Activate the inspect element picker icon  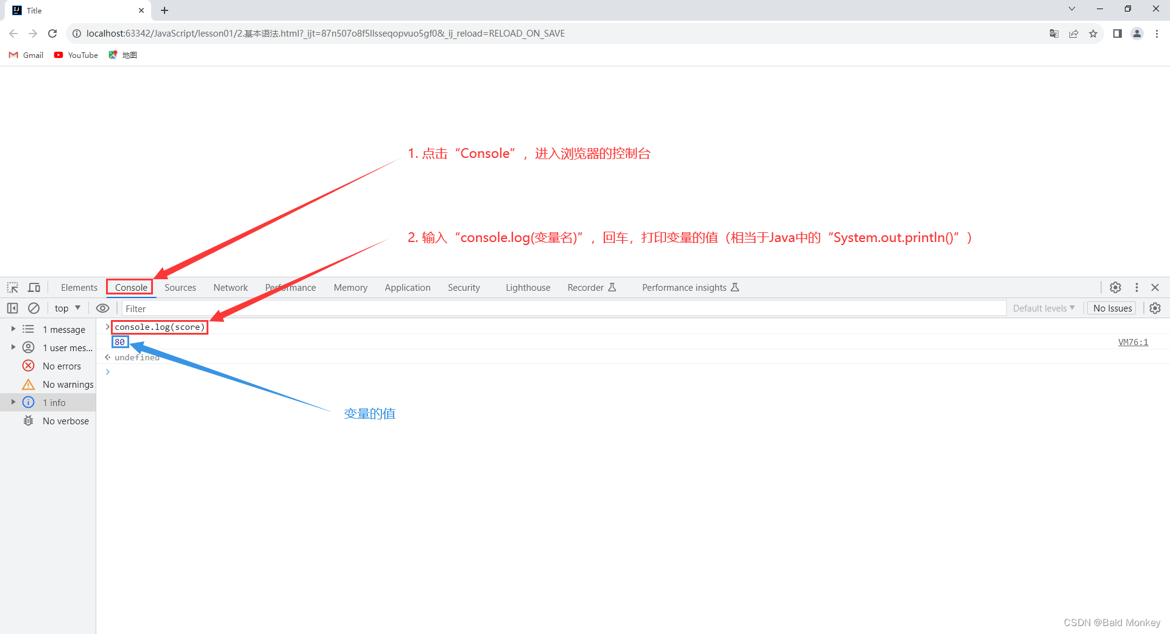tap(13, 287)
